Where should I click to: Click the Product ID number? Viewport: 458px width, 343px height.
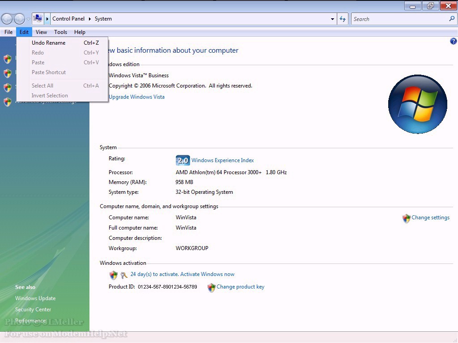[167, 287]
